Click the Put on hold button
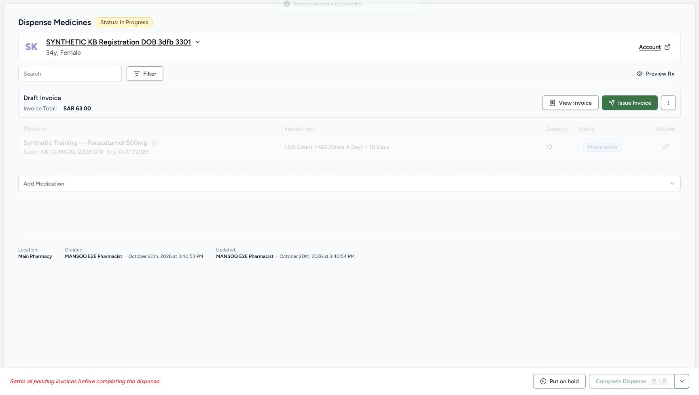The width and height of the screenshot is (699, 395). pos(559,381)
